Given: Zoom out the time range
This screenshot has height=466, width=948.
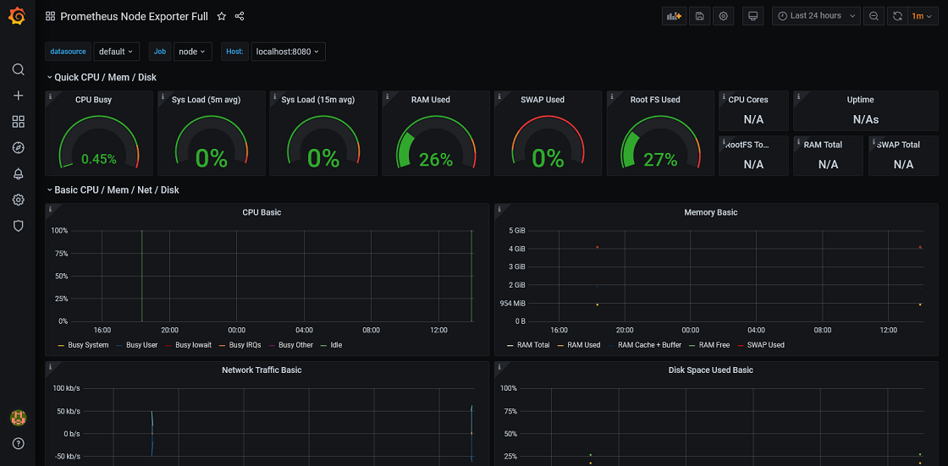Looking at the screenshot, I should coord(874,16).
